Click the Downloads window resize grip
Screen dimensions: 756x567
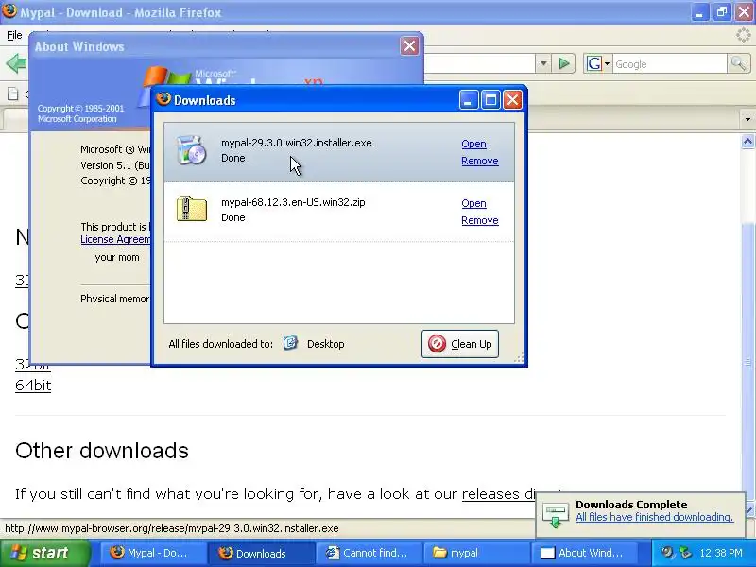[519, 358]
